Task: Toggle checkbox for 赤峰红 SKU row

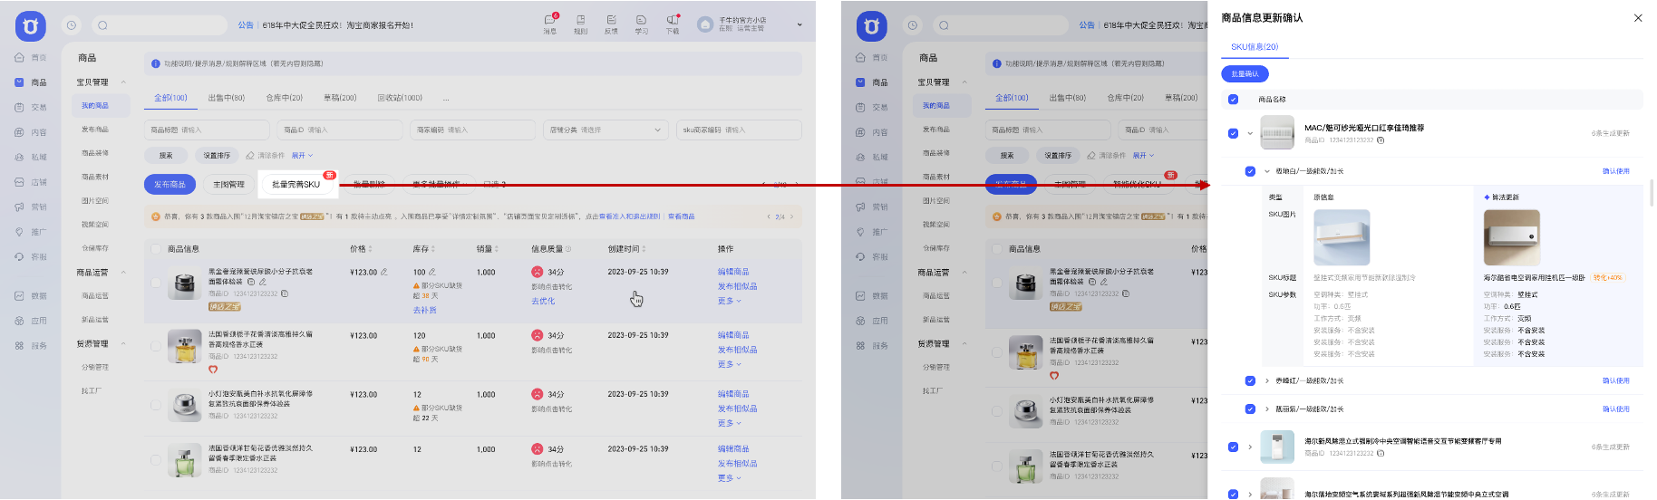Action: [x=1250, y=381]
